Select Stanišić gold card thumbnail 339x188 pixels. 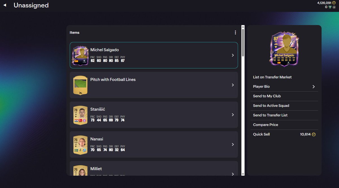80,115
